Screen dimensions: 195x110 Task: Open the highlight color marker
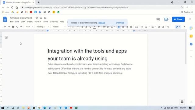[x=99, y=27]
